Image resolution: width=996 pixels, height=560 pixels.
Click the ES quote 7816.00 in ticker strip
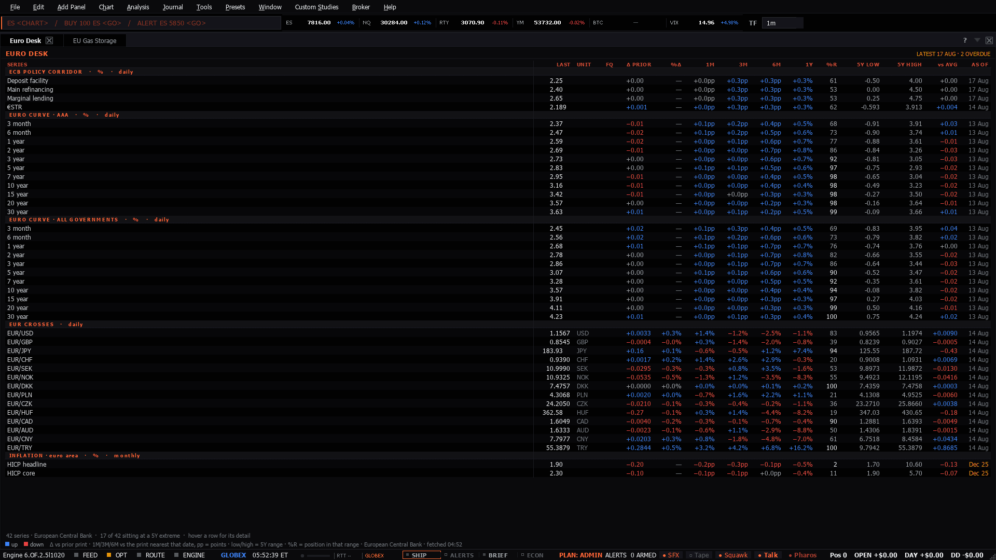(x=320, y=23)
